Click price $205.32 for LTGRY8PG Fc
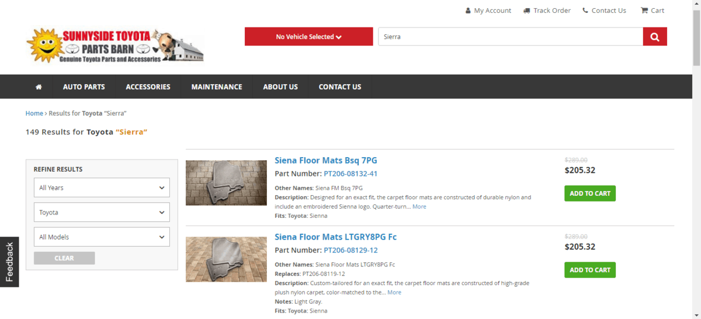701x319 pixels. (x=580, y=247)
